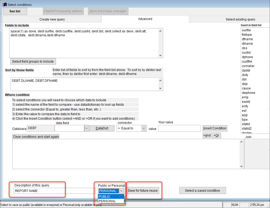Expand the connector Equal to dropdown
This screenshot has width=270, height=208.
coord(144,128)
